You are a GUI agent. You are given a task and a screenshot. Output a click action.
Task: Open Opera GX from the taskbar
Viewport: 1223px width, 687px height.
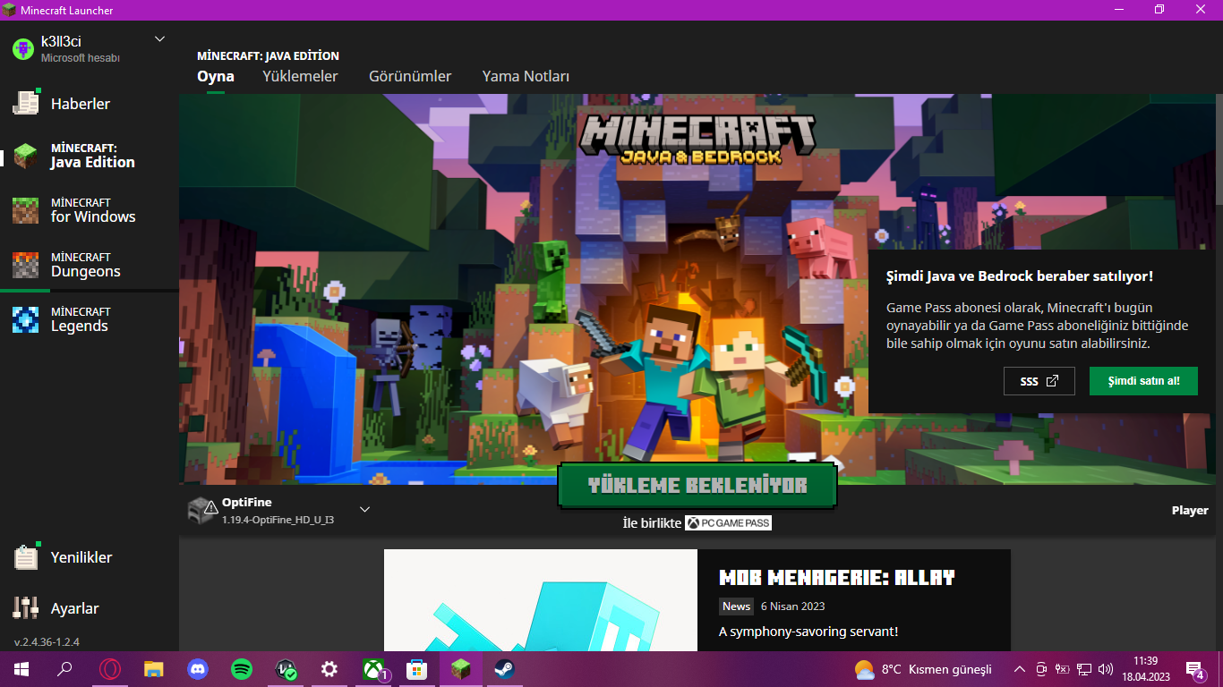(x=109, y=669)
